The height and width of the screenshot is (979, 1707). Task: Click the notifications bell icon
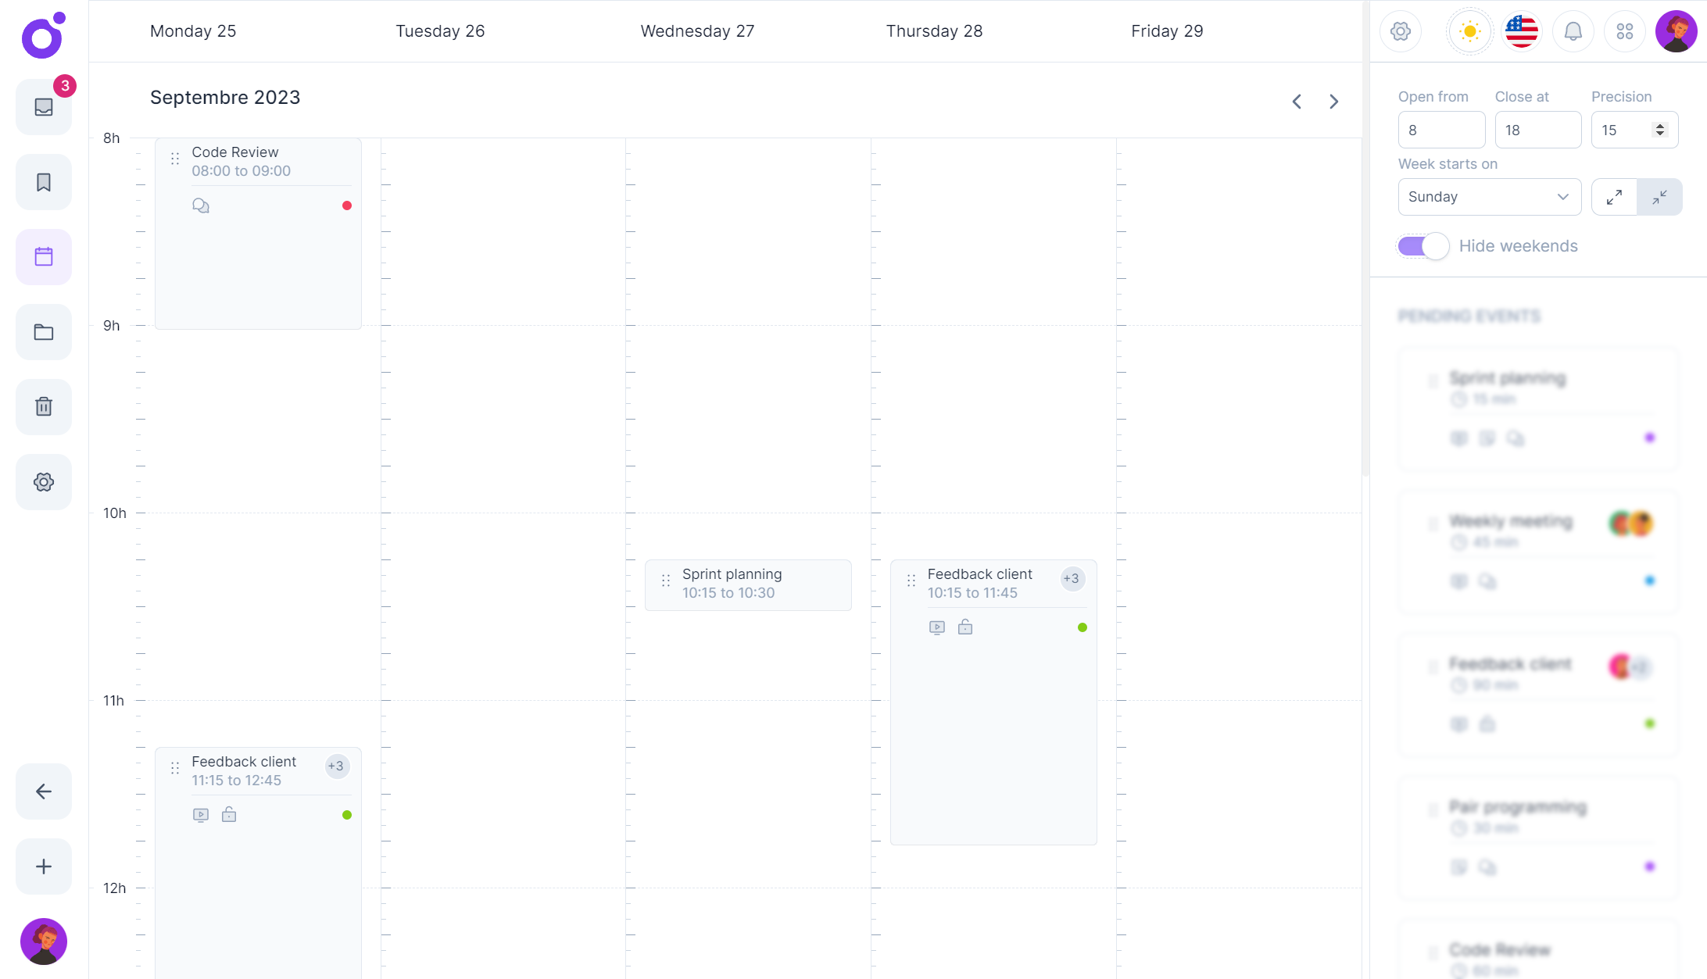(x=1573, y=31)
